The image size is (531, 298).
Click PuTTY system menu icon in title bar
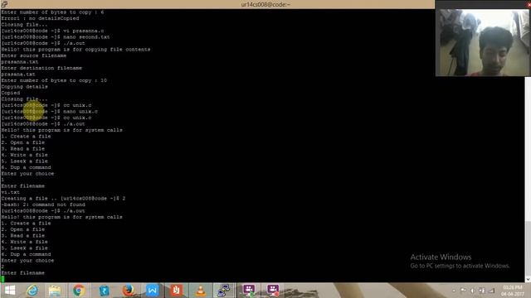(4, 4)
